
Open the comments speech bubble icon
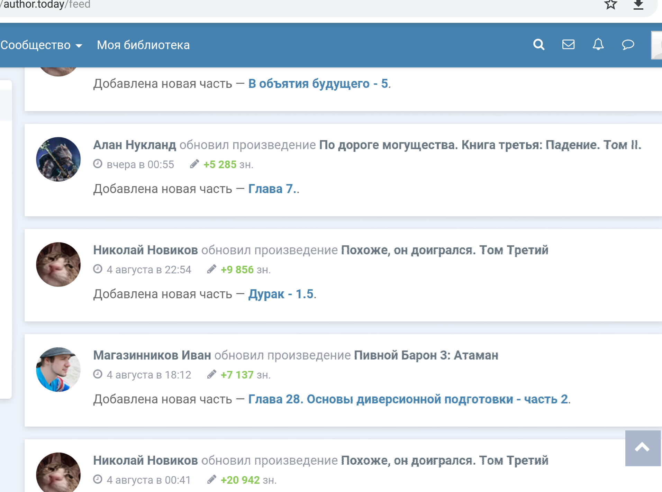628,45
